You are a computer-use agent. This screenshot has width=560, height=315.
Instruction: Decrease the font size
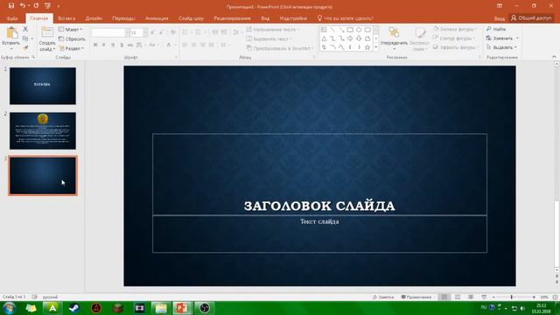point(161,32)
